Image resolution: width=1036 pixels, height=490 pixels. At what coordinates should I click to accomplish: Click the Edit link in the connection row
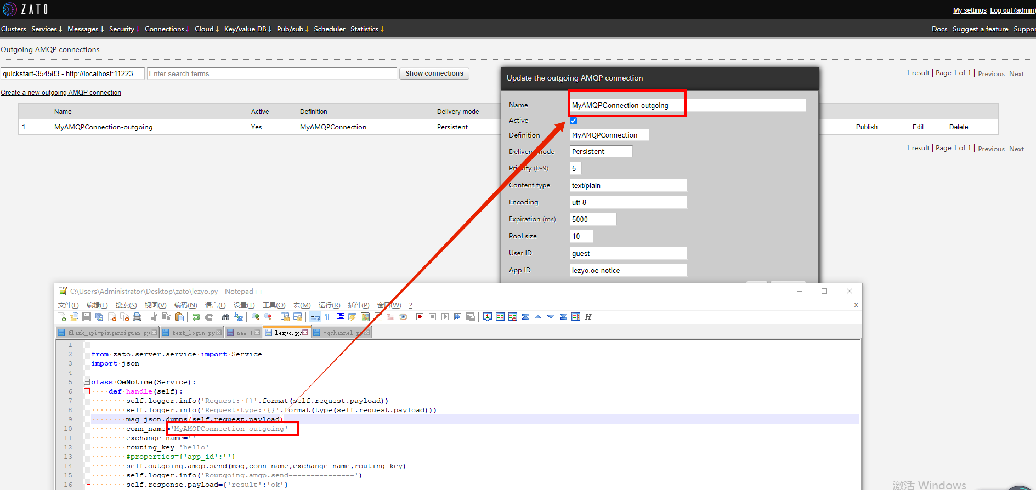[918, 127]
